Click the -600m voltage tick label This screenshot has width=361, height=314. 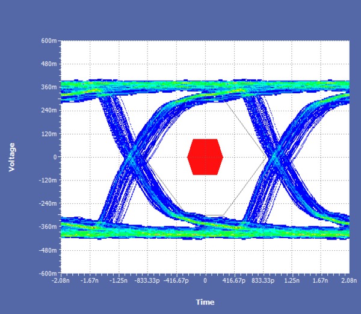coord(48,273)
